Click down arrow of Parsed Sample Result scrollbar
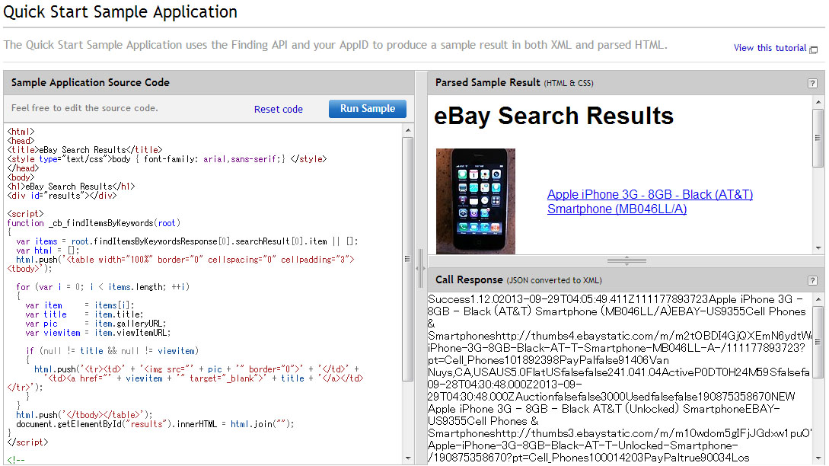The width and height of the screenshot is (829, 466). (818, 247)
